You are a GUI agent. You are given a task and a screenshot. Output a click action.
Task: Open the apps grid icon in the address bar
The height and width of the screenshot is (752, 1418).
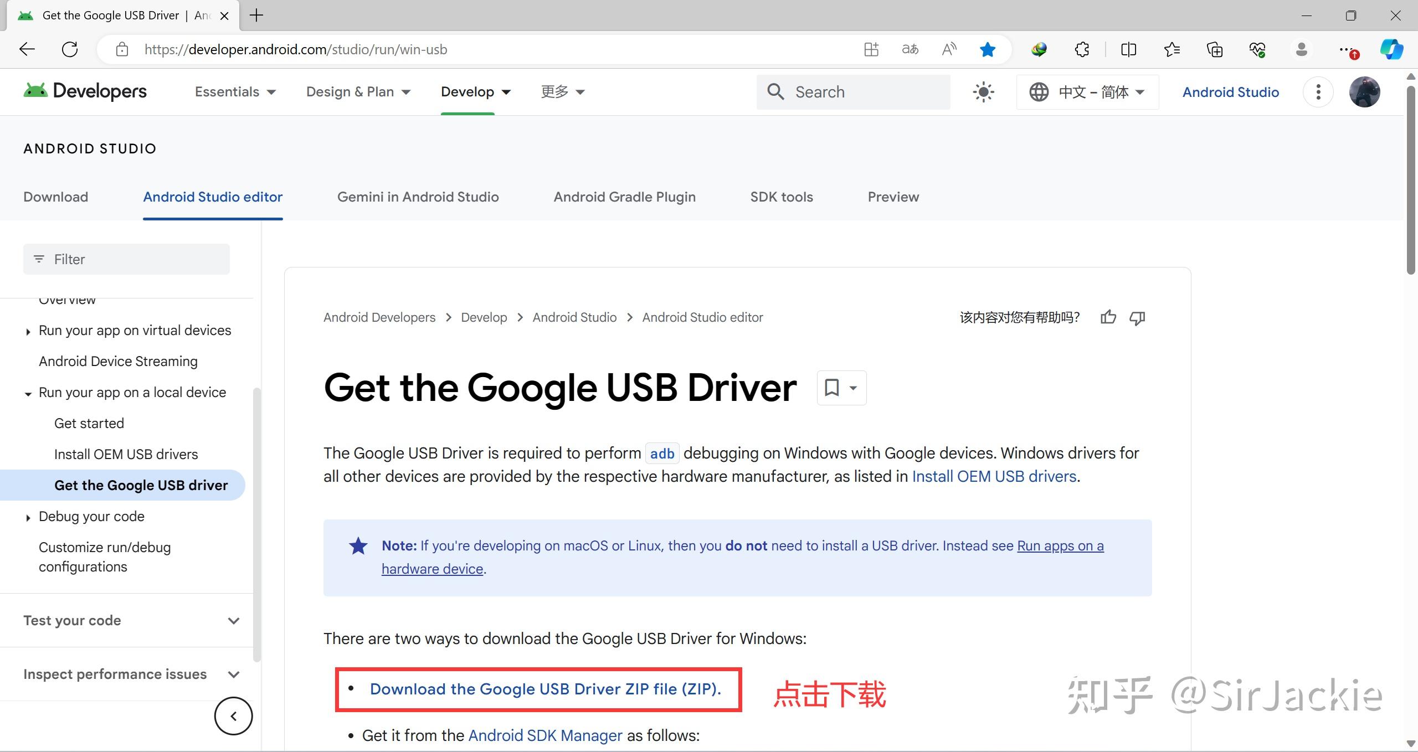coord(871,49)
